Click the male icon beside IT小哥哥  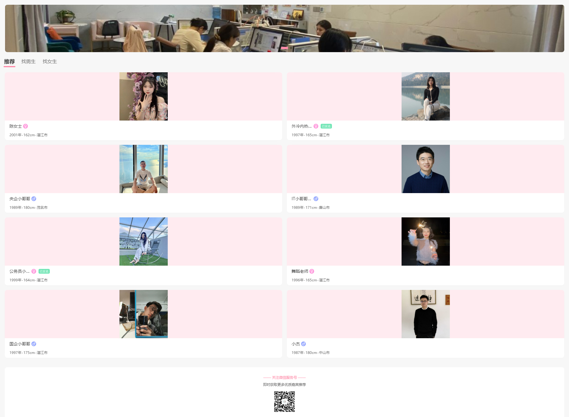(316, 199)
